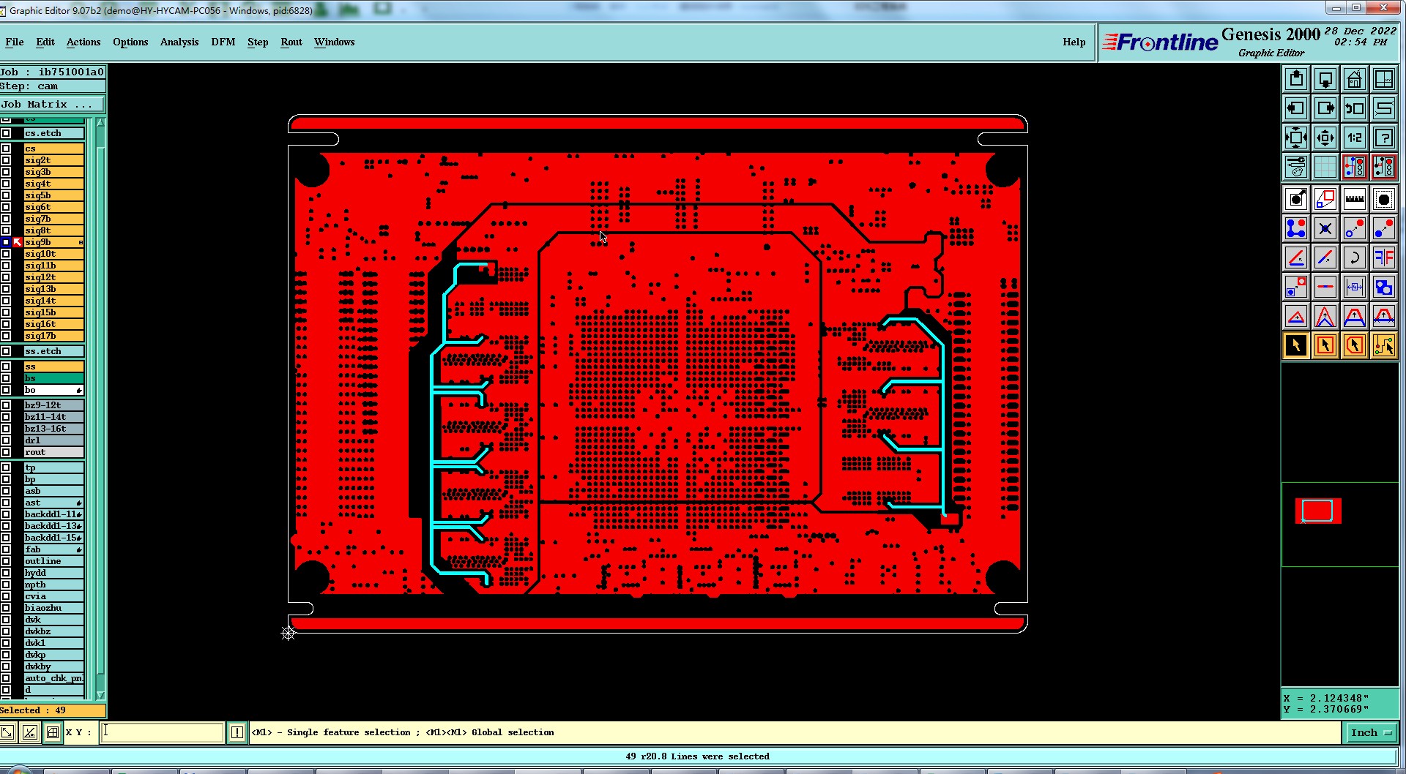Click the polygon area select tool

tap(1355, 345)
